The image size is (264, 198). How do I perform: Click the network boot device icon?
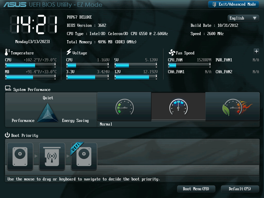coord(52,156)
